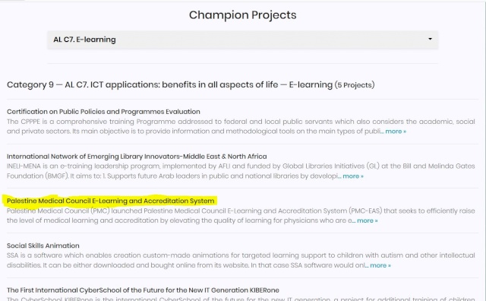Click INELI-MENA project description paragraph
This screenshot has height=301, width=486.
pyautogui.click(x=241, y=171)
